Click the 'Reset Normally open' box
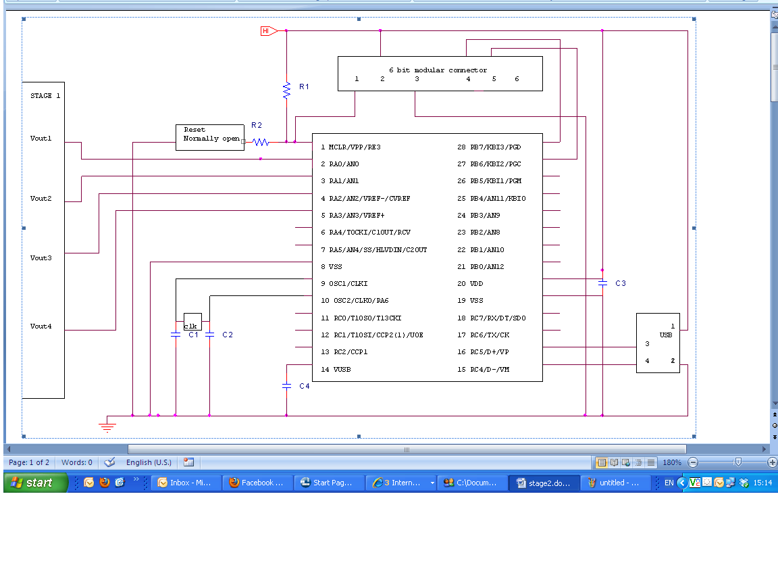Image resolution: width=778 pixels, height=584 pixels. 211,138
